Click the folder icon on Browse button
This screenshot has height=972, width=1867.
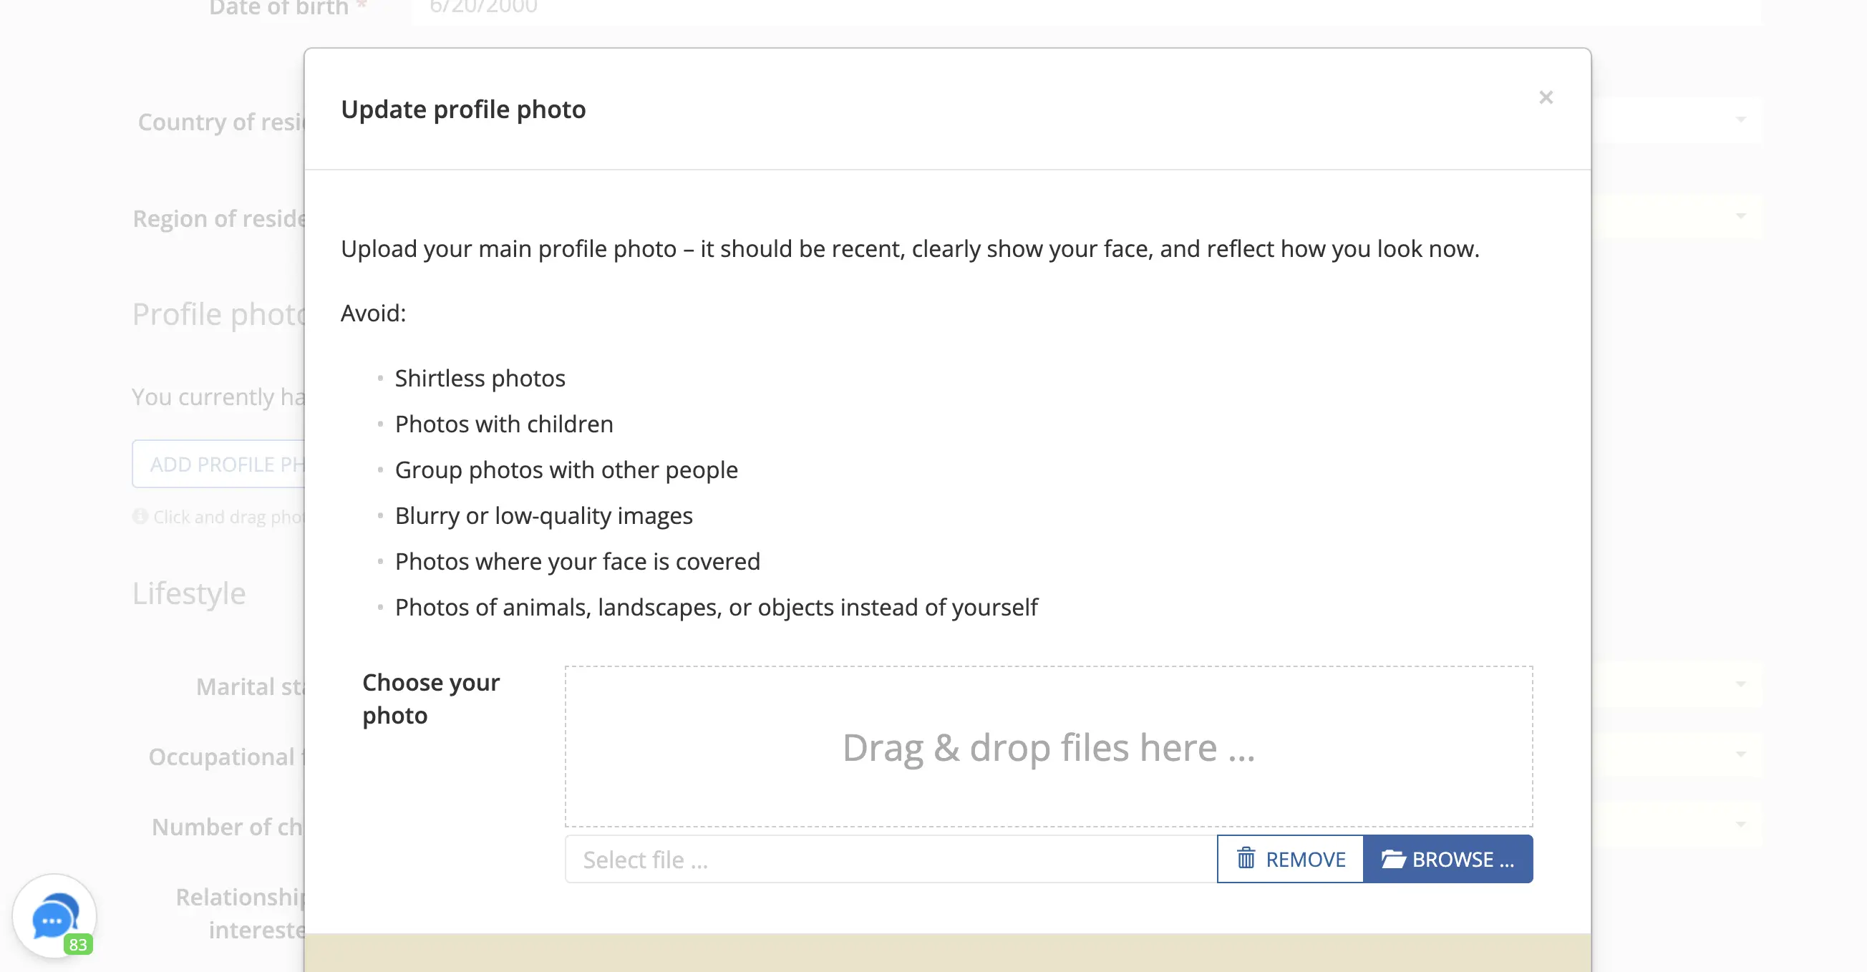point(1392,859)
